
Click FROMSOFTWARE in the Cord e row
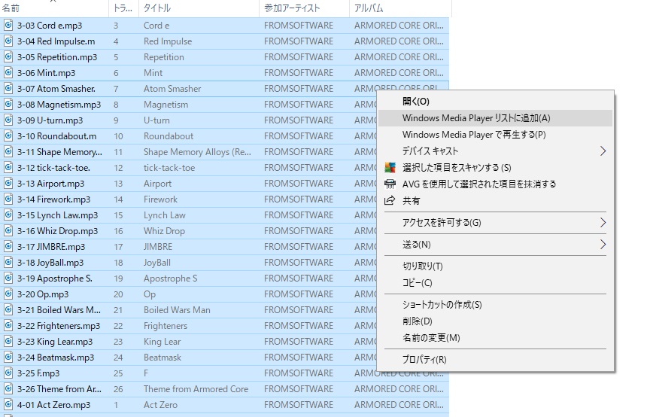coord(299,26)
